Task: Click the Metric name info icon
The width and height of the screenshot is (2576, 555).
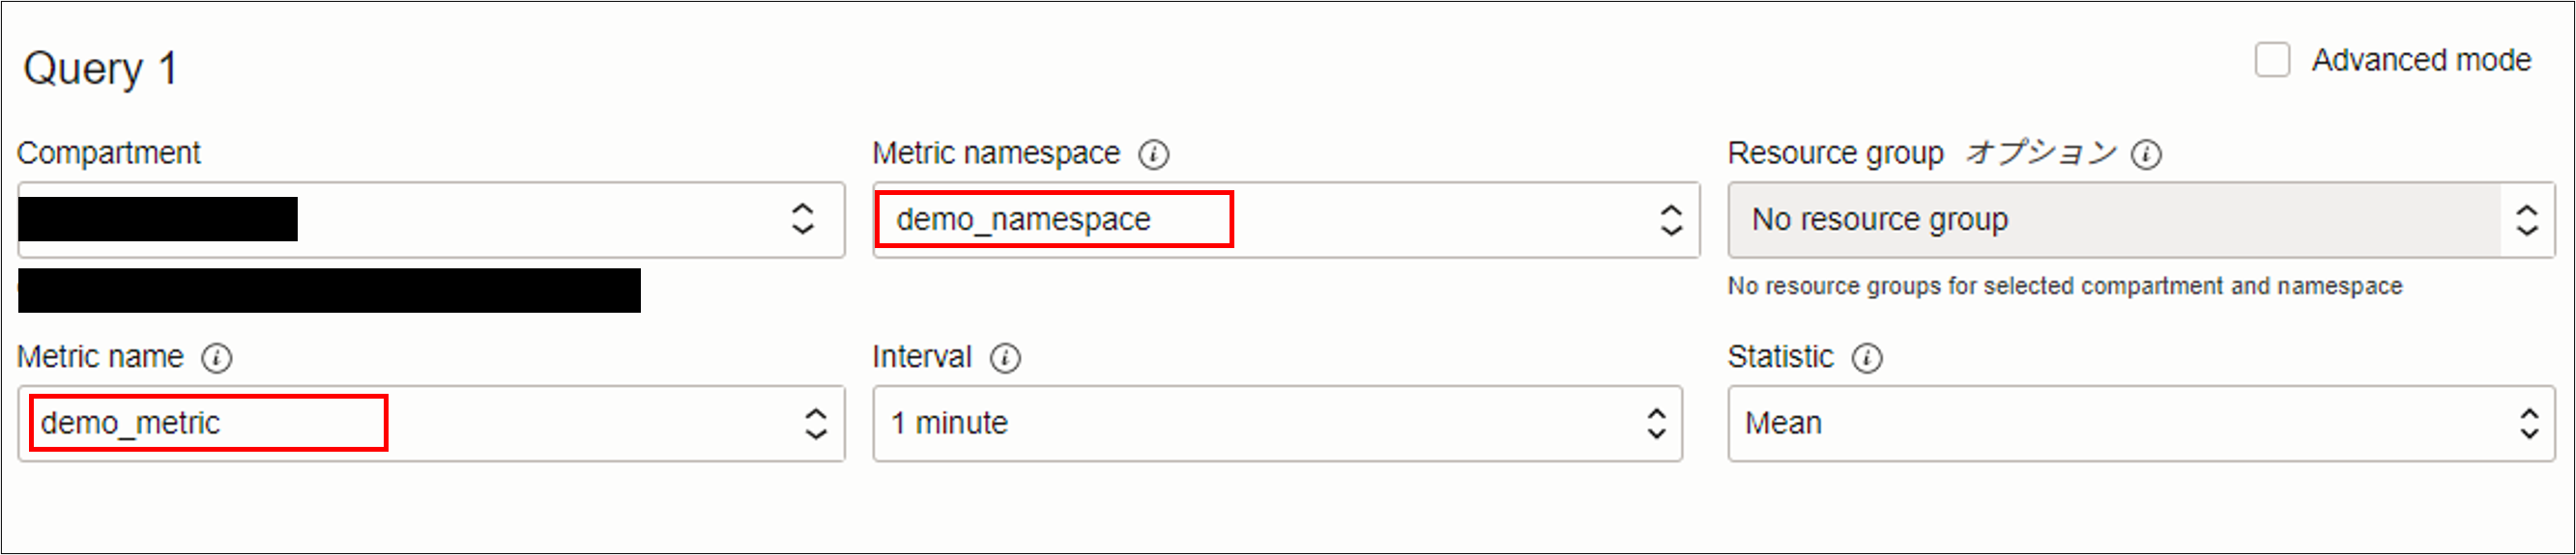Action: [216, 358]
